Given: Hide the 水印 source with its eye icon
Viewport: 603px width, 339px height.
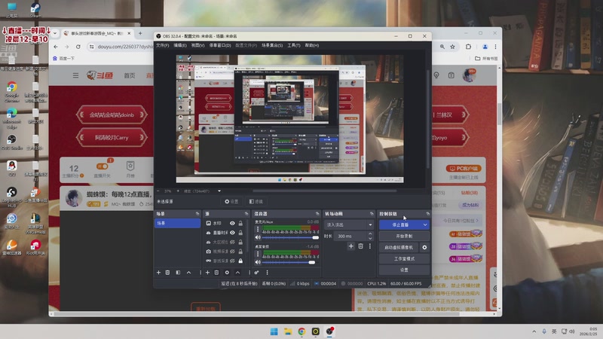Looking at the screenshot, I should (232, 223).
